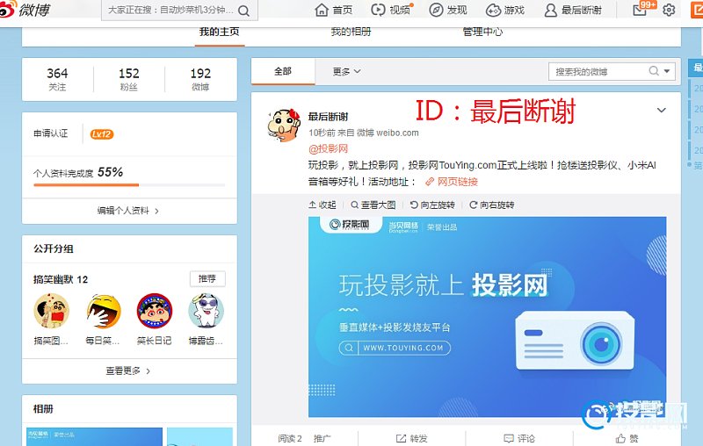Open the 笑长日记 group avatar
The height and width of the screenshot is (446, 703).
[x=155, y=311]
